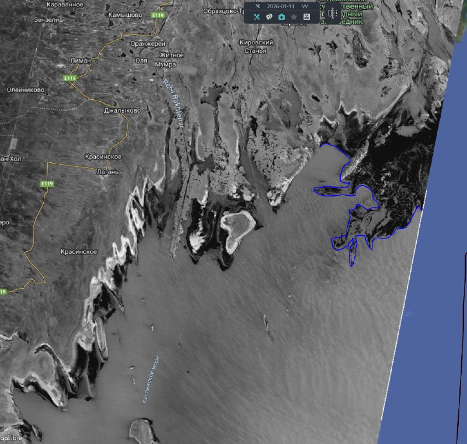Click the scissors clip icon
467x444 pixels.
click(306, 18)
